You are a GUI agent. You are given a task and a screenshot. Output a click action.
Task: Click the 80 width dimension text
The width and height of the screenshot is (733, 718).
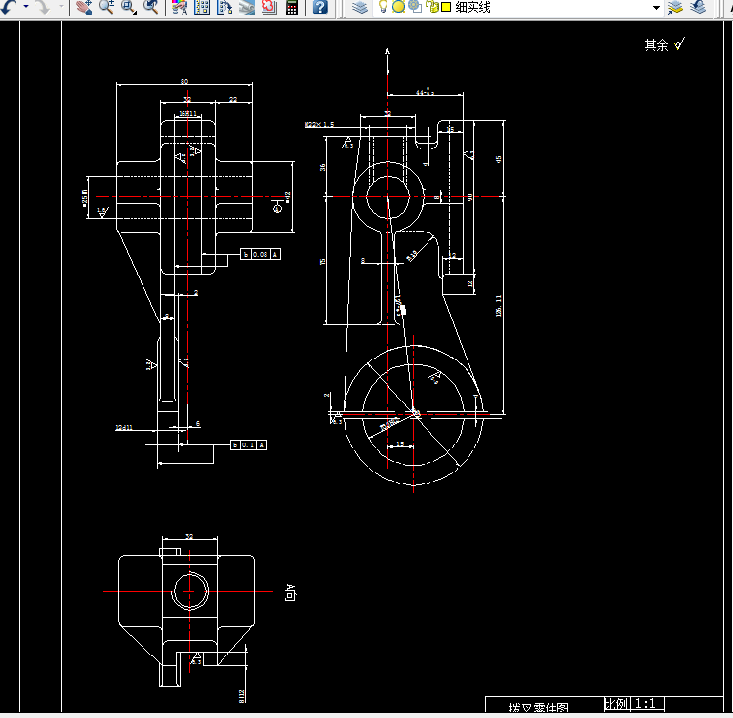pos(184,81)
